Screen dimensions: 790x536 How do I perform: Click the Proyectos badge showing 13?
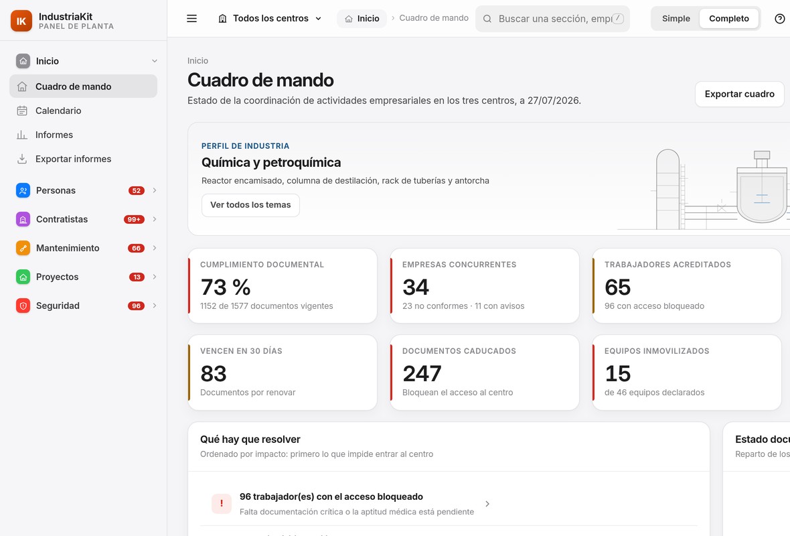pos(137,277)
